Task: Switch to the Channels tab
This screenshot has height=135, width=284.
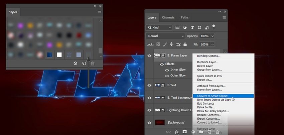Action: point(168,18)
